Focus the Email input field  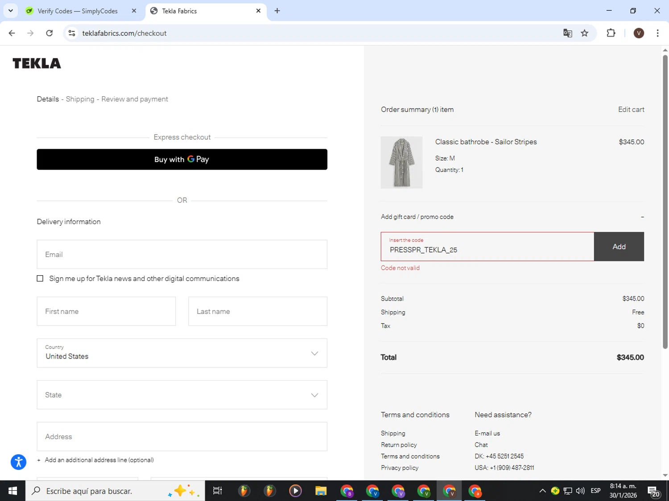click(x=182, y=254)
